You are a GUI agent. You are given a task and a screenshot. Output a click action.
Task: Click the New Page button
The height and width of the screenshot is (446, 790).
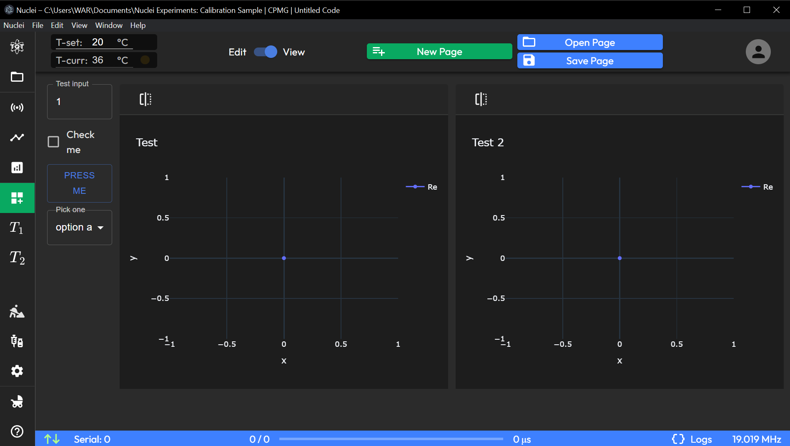pos(439,51)
